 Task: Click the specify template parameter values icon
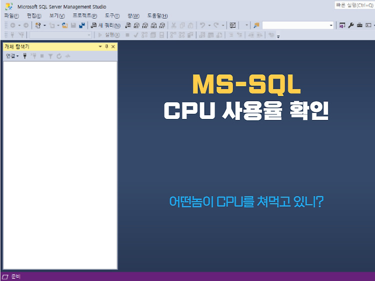tap(271, 35)
